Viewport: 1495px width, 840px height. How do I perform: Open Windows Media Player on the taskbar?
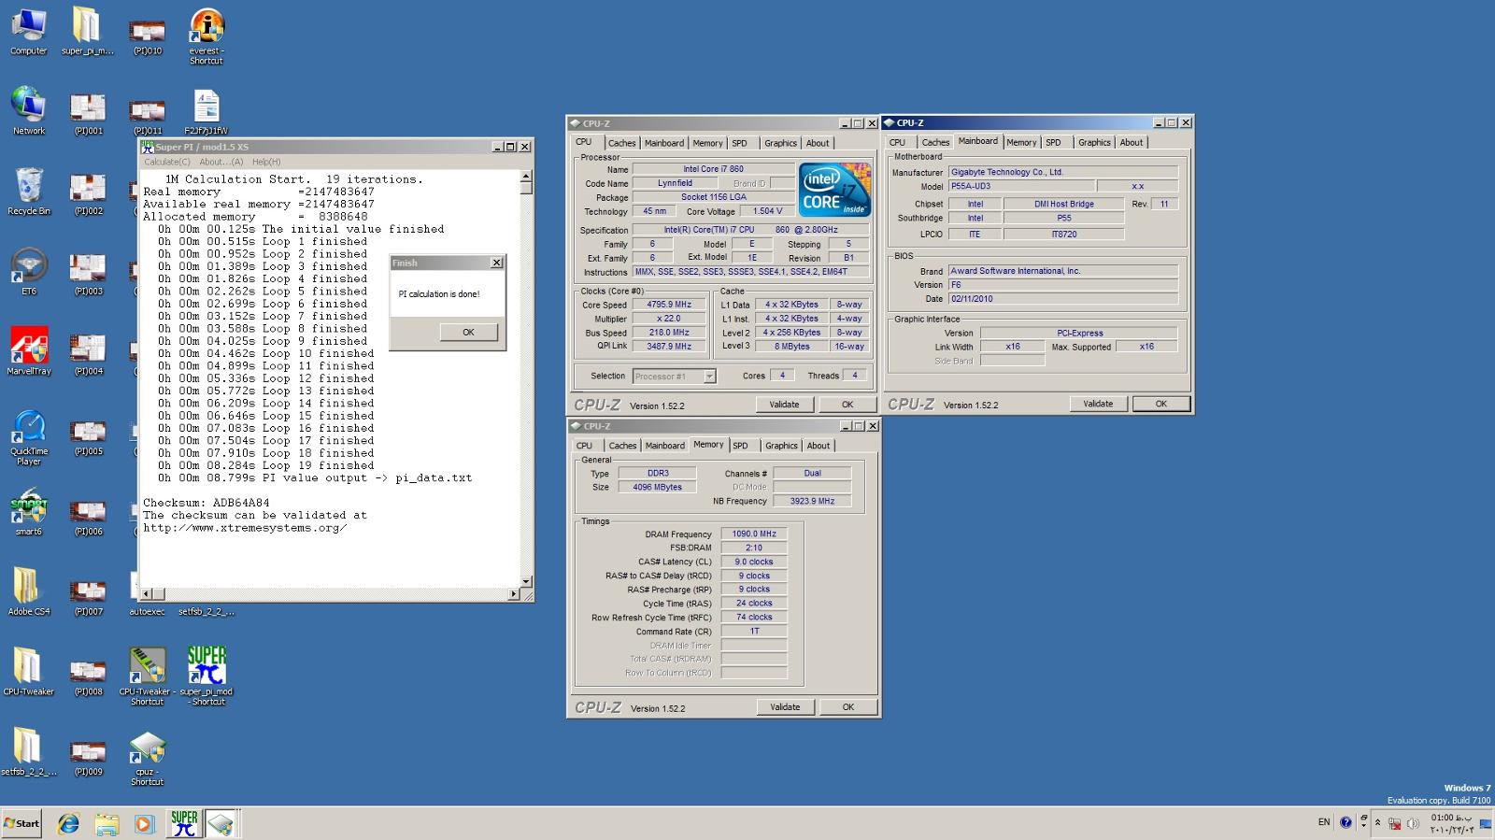144,823
